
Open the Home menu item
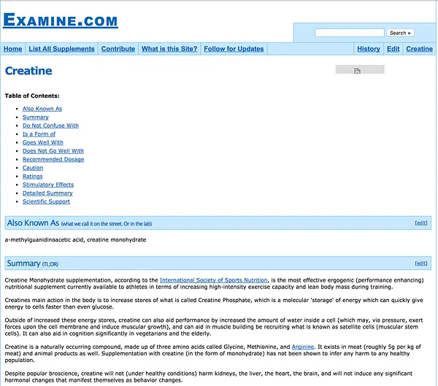point(13,49)
